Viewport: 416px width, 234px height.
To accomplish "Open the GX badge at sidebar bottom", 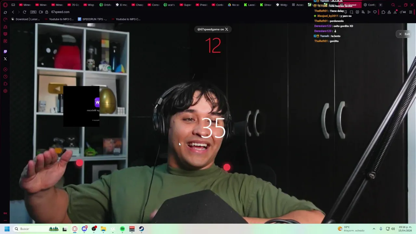I will coord(5,213).
